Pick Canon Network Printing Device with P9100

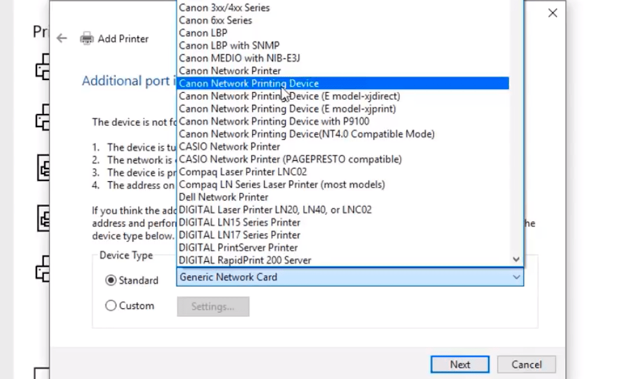click(343, 121)
